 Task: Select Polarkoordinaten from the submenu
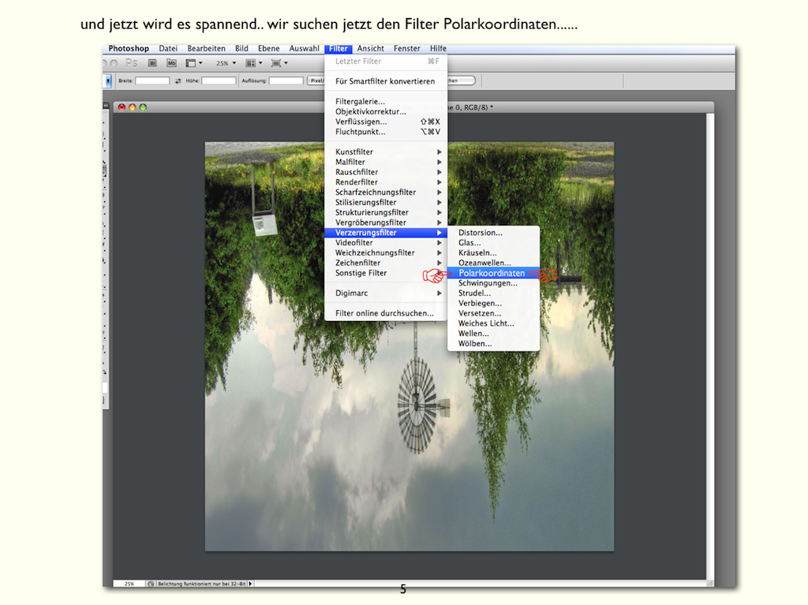(x=492, y=273)
